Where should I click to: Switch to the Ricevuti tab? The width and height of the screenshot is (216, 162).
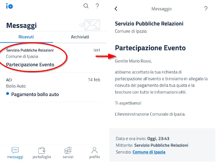pyautogui.click(x=26, y=37)
